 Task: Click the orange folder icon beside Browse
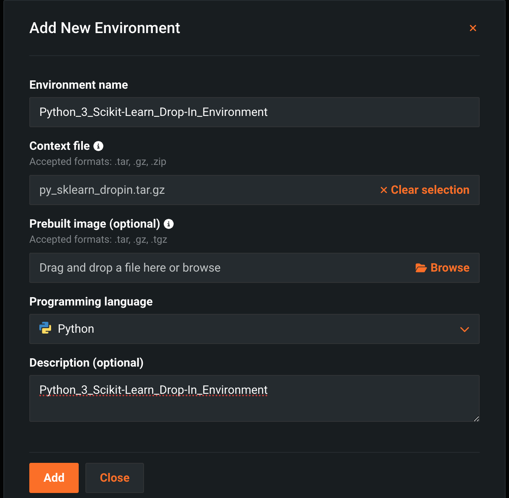coord(421,268)
